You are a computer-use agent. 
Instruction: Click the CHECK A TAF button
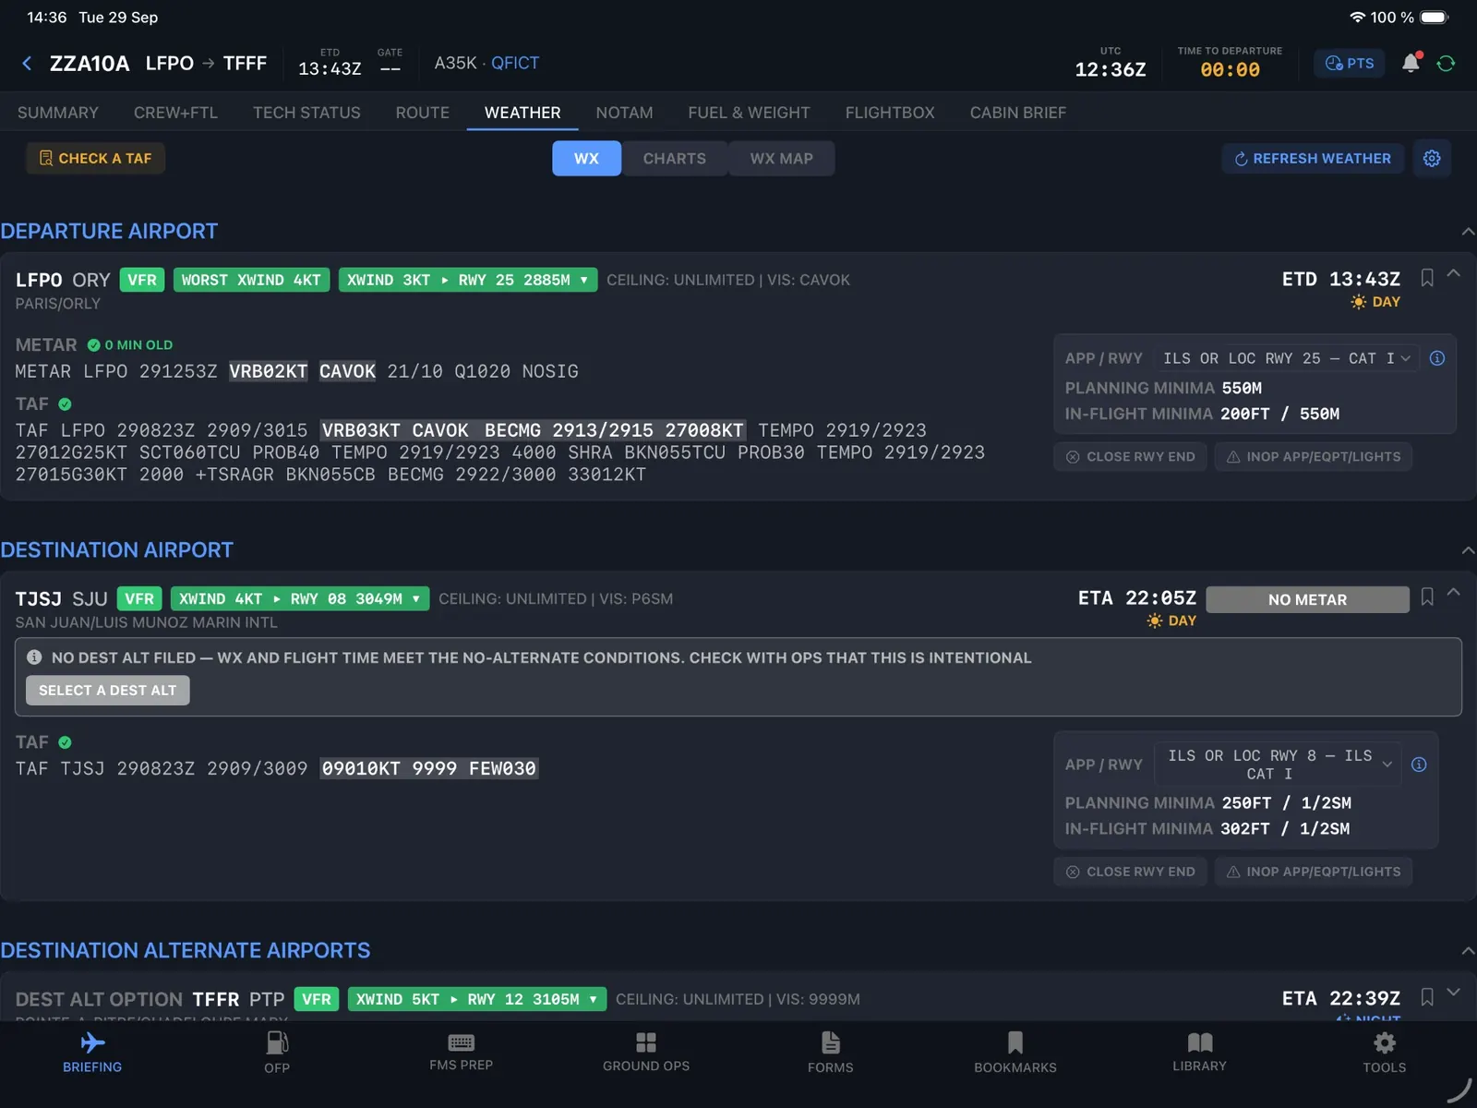pos(96,158)
